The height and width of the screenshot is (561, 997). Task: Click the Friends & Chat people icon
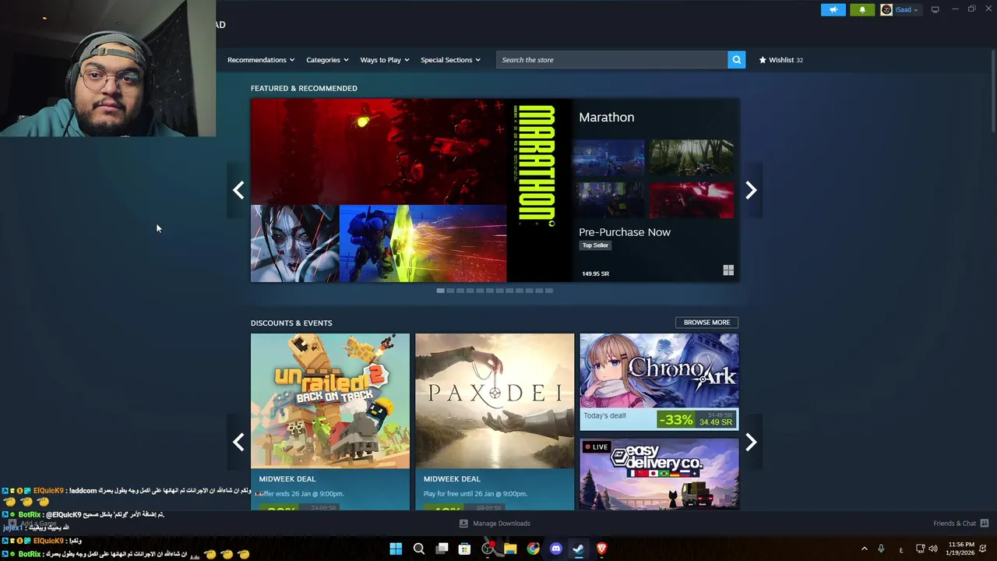click(x=984, y=524)
